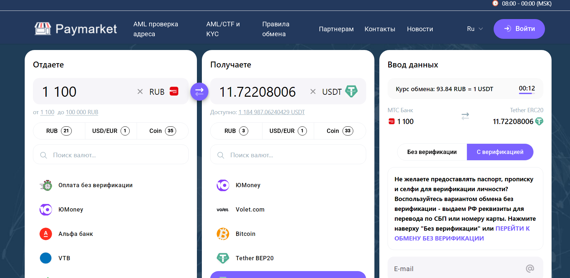
Task: Click the Paymarket brand name text
Action: (x=86, y=29)
